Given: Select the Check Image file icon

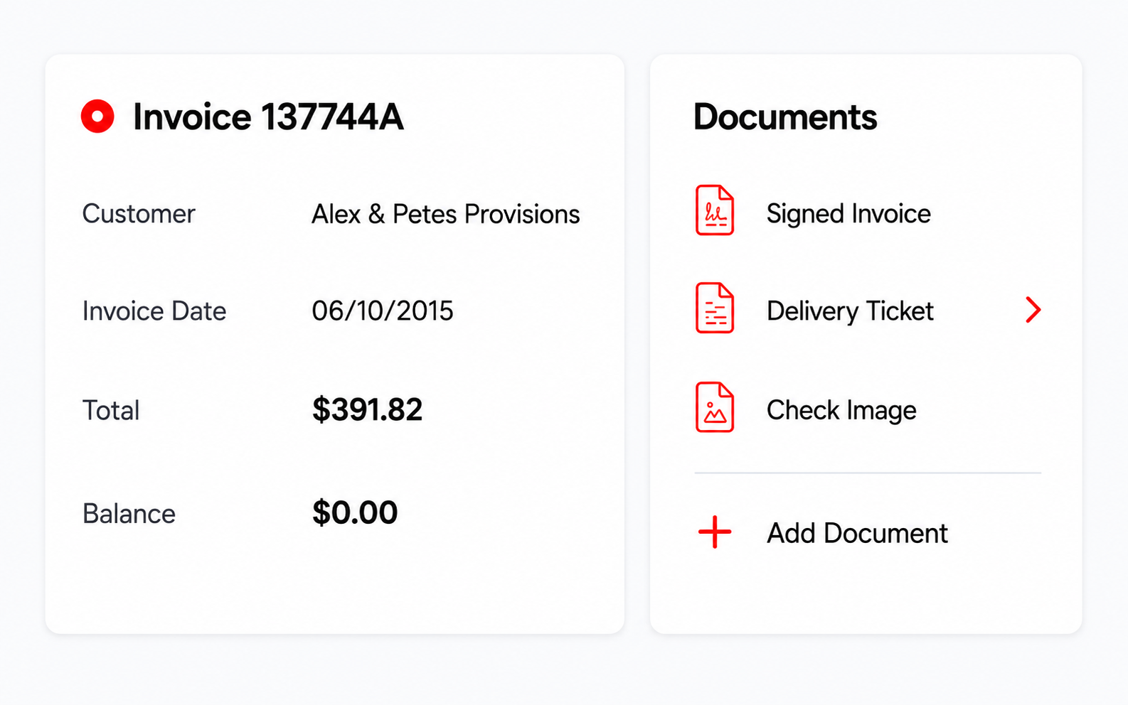Looking at the screenshot, I should pyautogui.click(x=715, y=407).
